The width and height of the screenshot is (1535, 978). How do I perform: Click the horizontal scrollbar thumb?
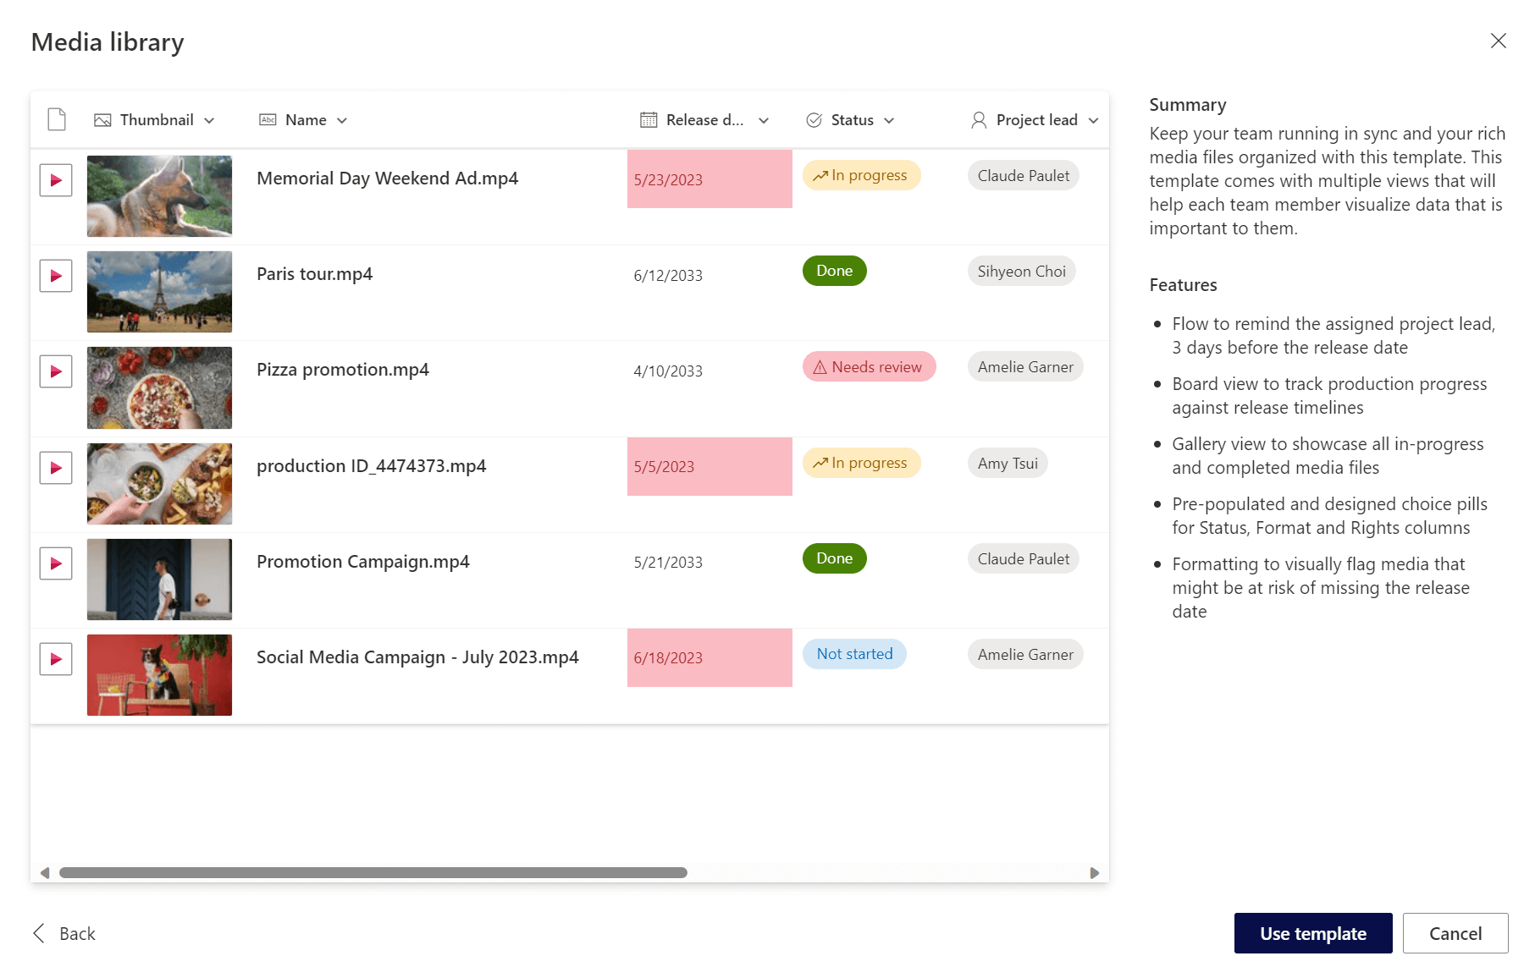point(373,872)
